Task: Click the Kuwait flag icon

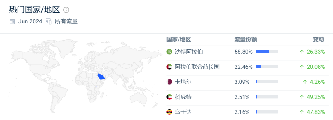Action: click(169, 97)
